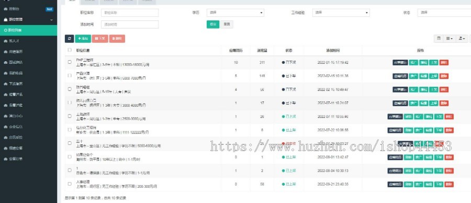Check the checkbox for 13000-18000 neighbor 5000-7000元/月 row
Image resolution: width=471 pixels, height=203 pixels.
coord(70,76)
